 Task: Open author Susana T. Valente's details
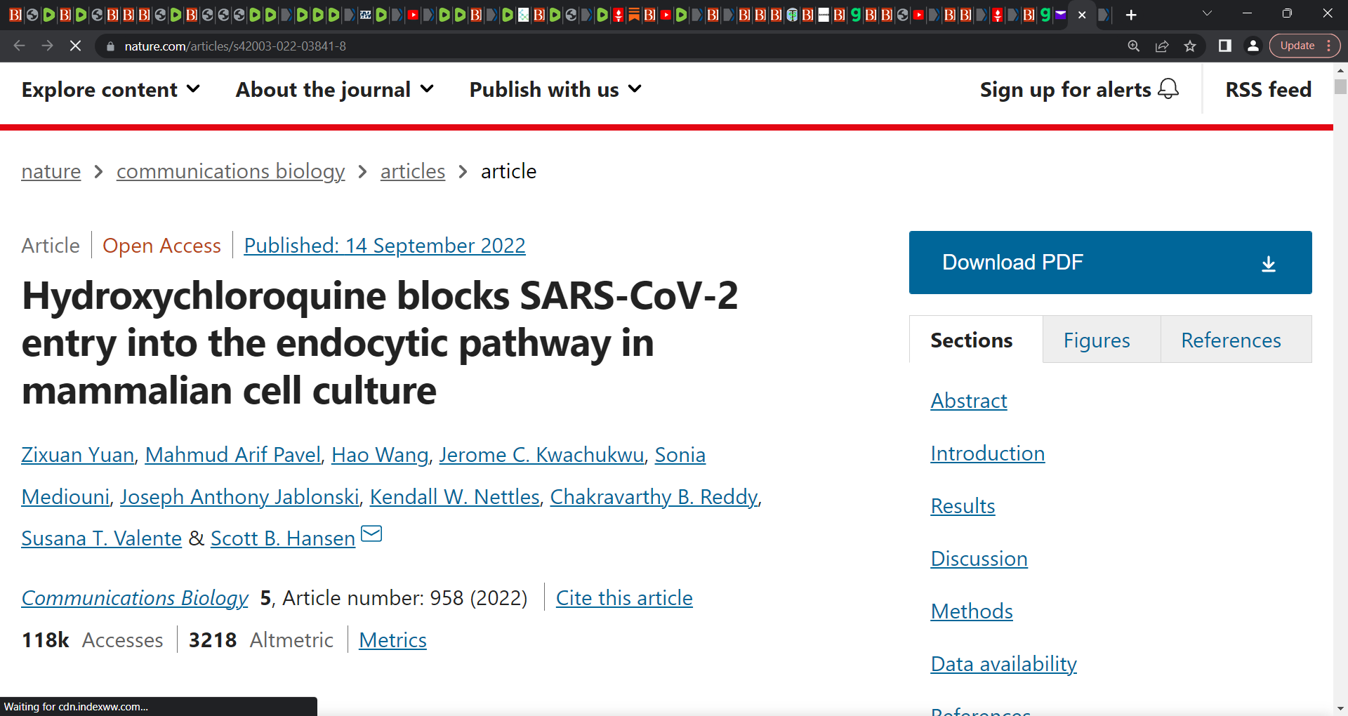click(102, 538)
